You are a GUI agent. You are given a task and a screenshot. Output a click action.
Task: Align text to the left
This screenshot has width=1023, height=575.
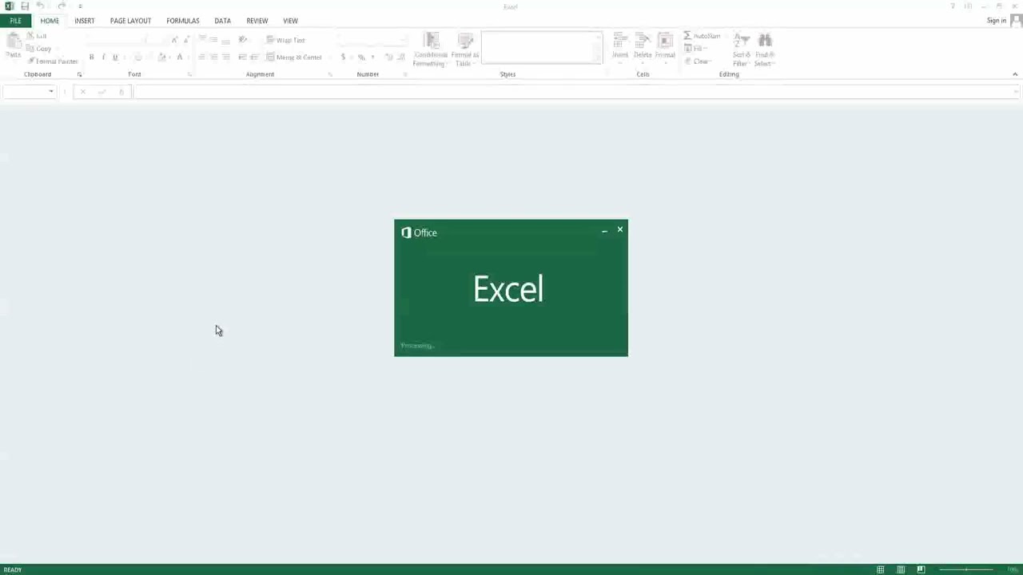[x=201, y=57]
